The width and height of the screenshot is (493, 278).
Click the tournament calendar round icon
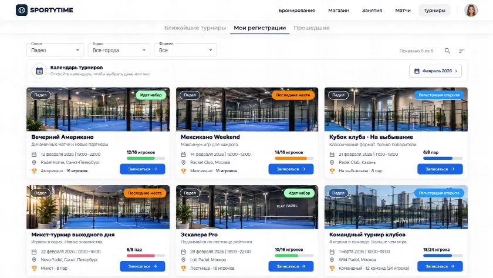pos(39,71)
